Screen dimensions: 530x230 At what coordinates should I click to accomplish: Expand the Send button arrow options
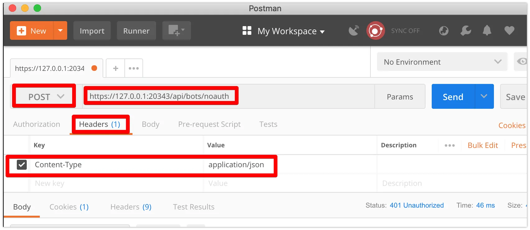pos(484,96)
